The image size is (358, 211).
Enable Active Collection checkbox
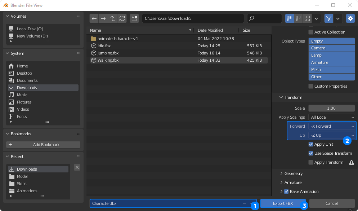coord(311,32)
